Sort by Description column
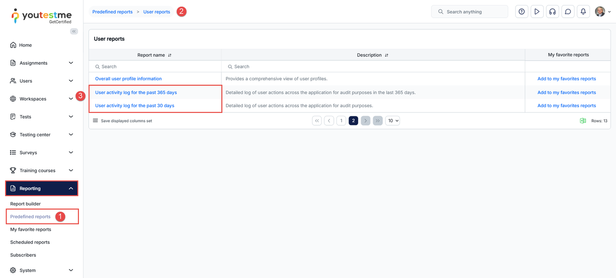Screen dimensions: 616x278 point(387,55)
